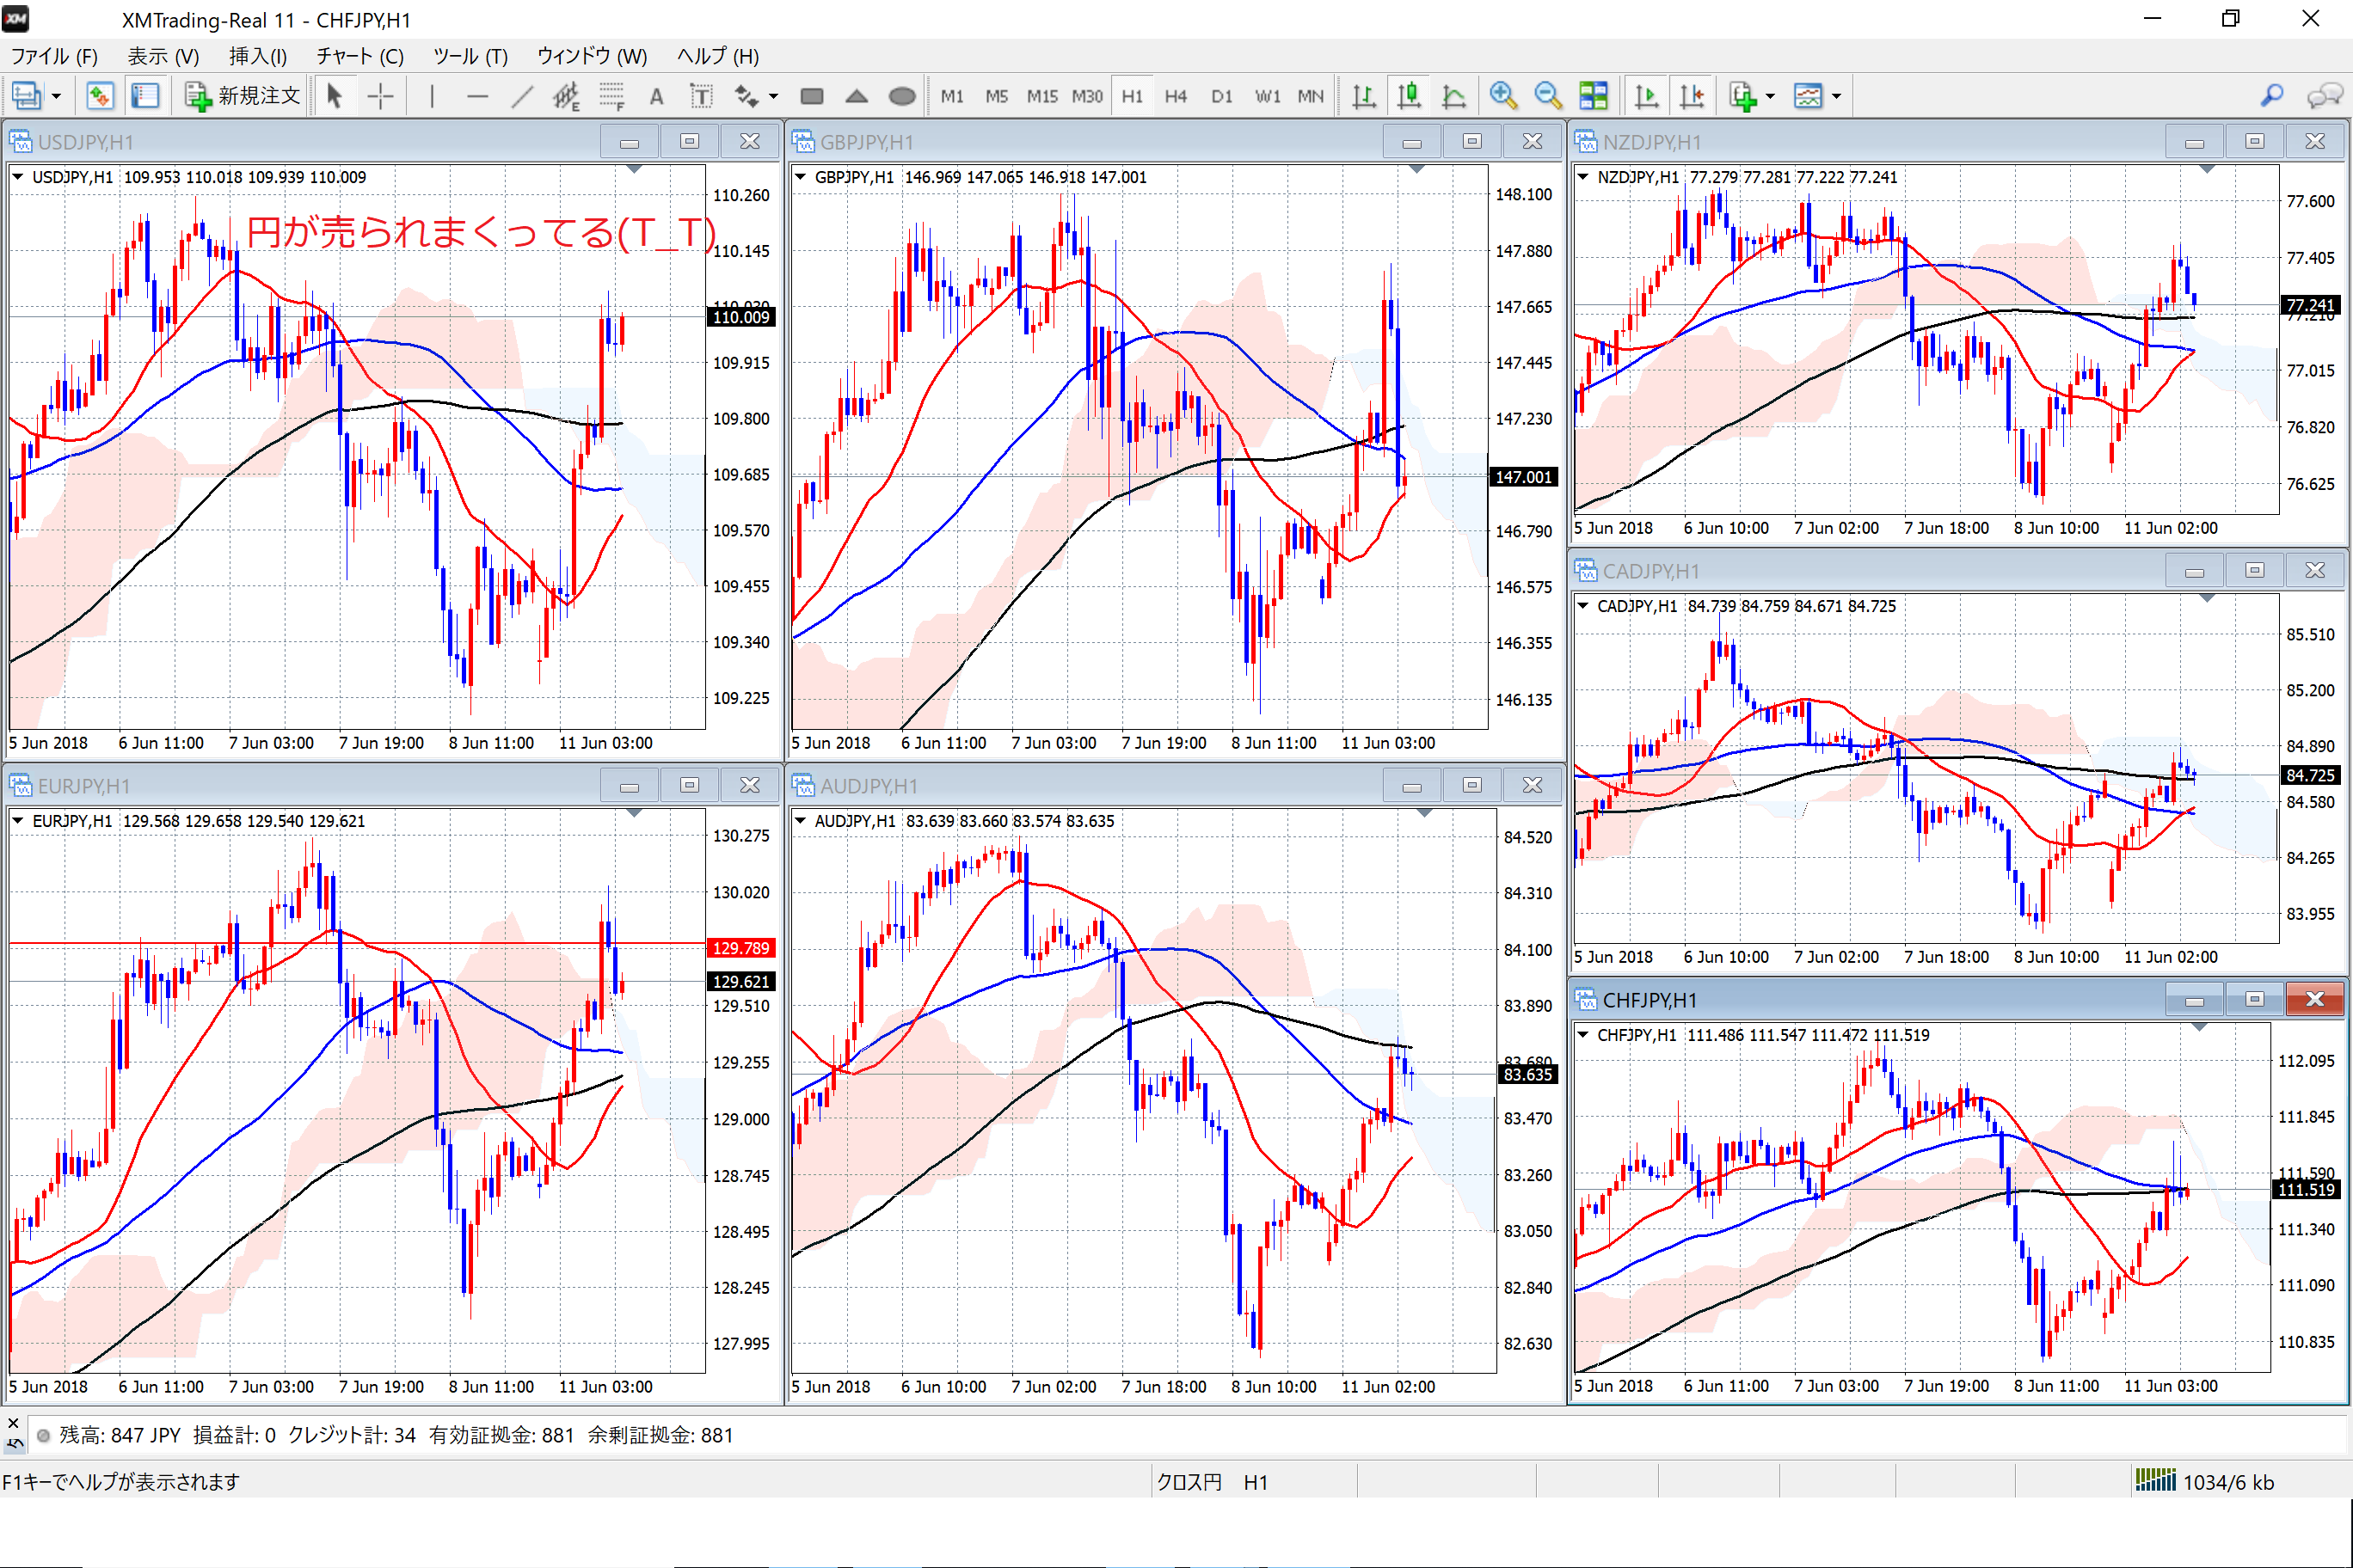This screenshot has height=1568, width=2353.
Task: Click the red 129.789 price level label
Action: click(740, 947)
